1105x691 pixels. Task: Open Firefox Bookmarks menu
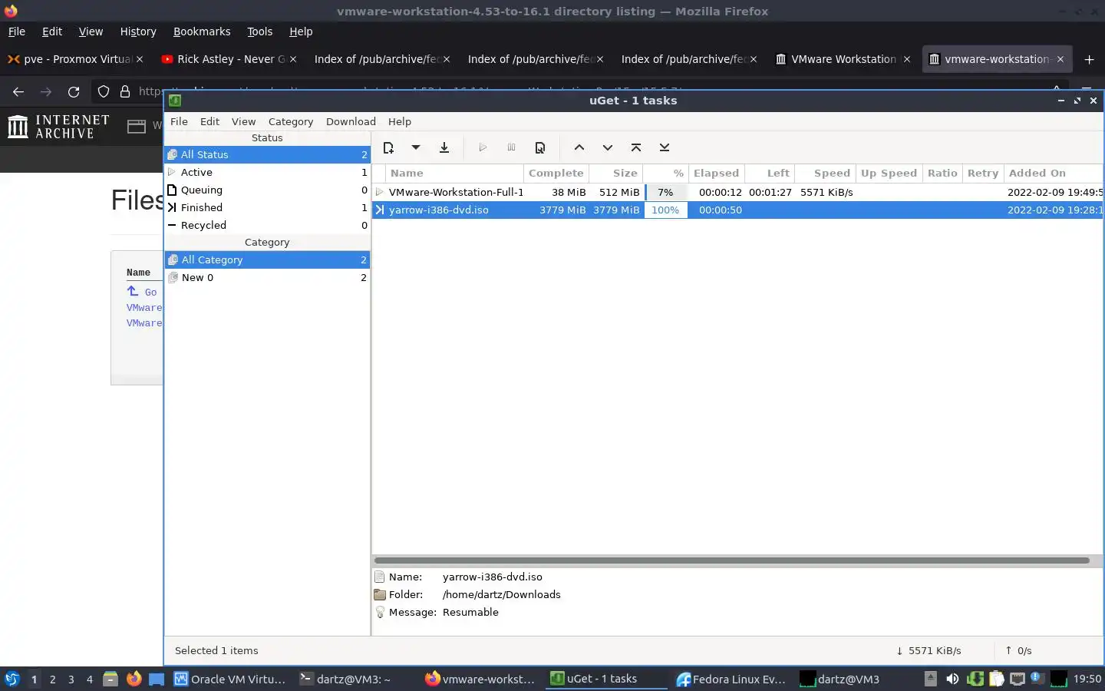202,31
